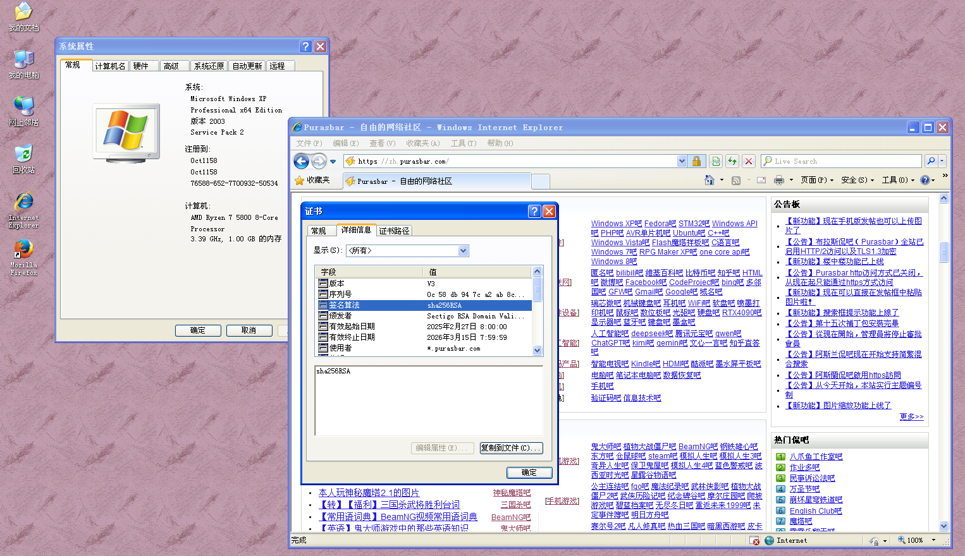Screen dimensions: 965x556
Task: Open the English Club吧 link
Action: coord(816,511)
